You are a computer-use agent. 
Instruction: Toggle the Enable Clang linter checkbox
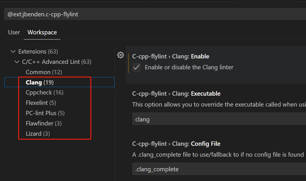137,68
